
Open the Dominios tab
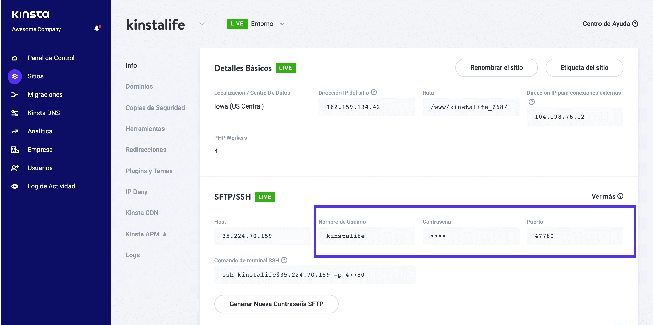(139, 87)
